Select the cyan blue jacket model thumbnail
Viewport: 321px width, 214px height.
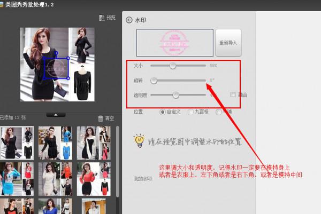pos(17,179)
